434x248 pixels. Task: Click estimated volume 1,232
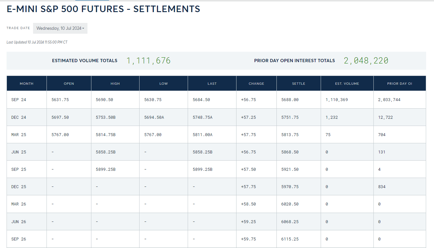331,117
